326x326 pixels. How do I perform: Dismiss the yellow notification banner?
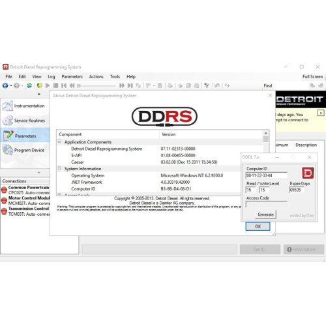[x=321, y=113]
